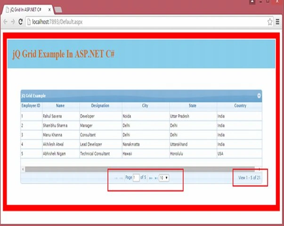Image resolution: width=284 pixels, height=226 pixels.
Task: Collapse the jQ Grid Example panel
Action: [259, 96]
